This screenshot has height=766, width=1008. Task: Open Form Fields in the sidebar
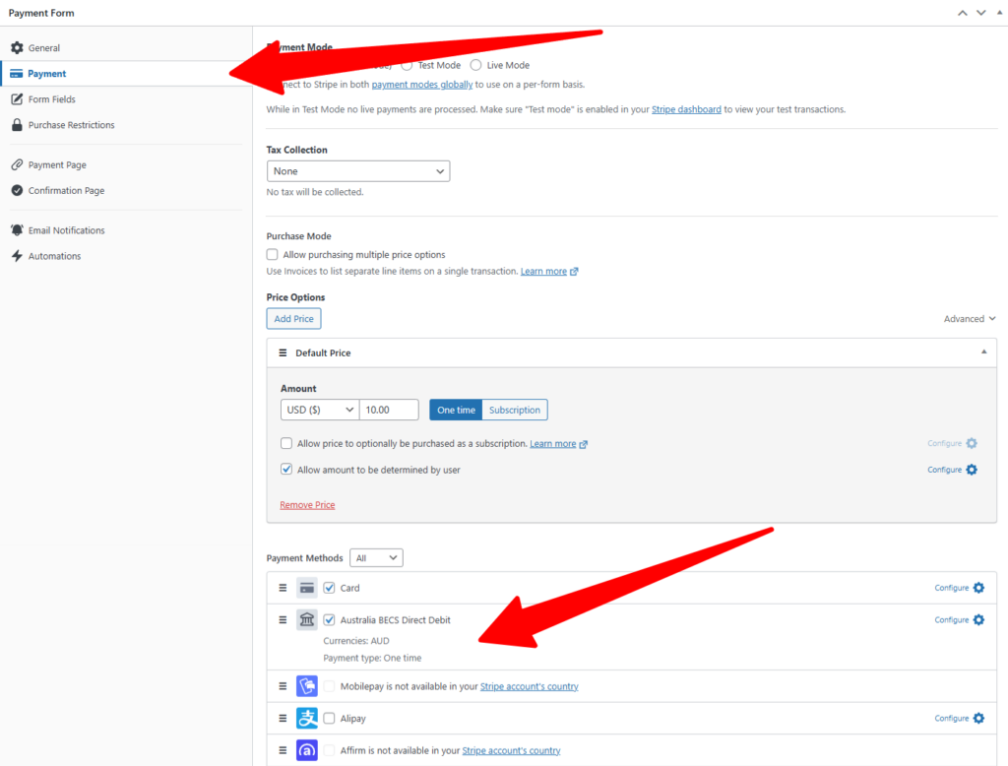tap(51, 99)
